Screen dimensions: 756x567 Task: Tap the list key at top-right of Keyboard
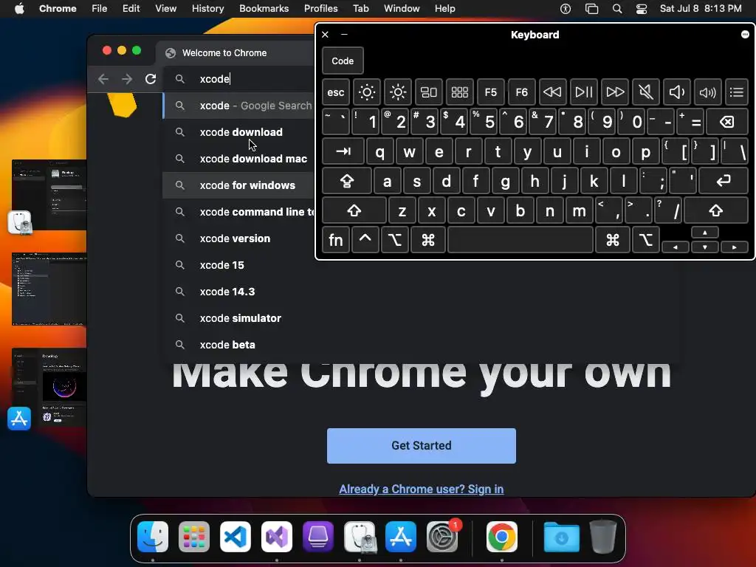pyautogui.click(x=737, y=92)
